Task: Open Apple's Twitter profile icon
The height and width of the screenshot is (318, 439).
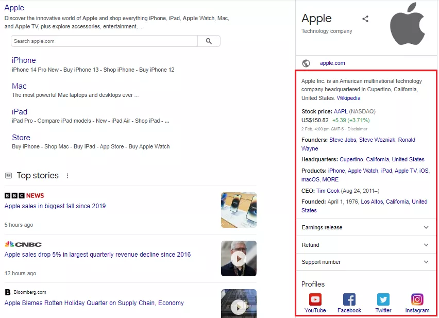Action: [383, 299]
